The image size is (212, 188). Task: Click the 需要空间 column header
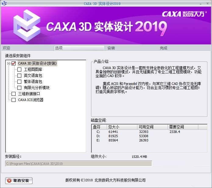pos(183,127)
